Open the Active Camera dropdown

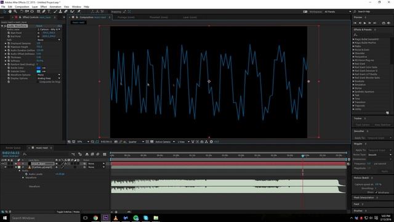(x=165, y=142)
